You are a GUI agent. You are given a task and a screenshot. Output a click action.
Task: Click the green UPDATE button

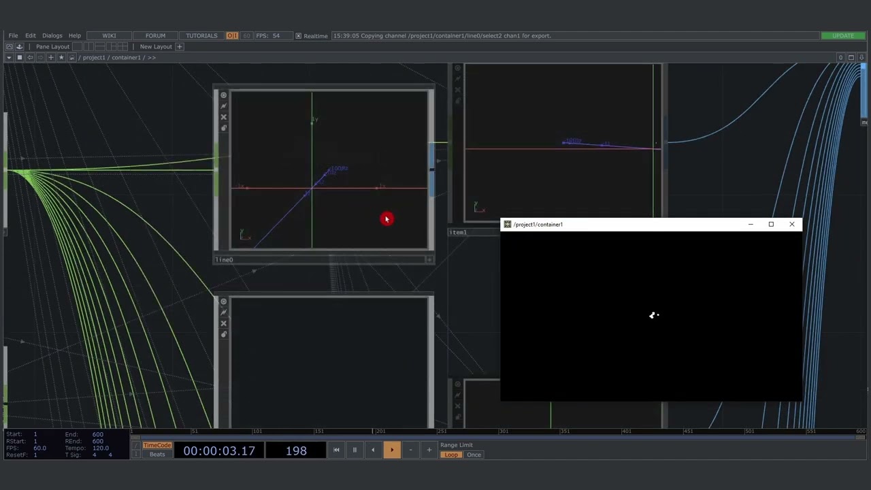pos(843,35)
